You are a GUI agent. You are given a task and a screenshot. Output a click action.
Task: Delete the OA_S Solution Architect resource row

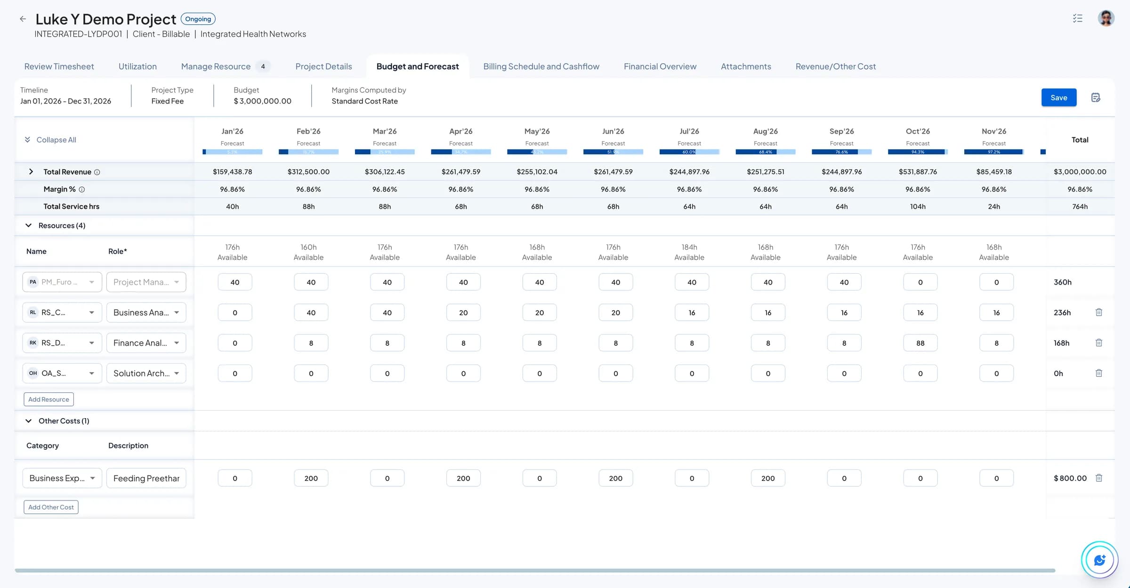(1099, 373)
